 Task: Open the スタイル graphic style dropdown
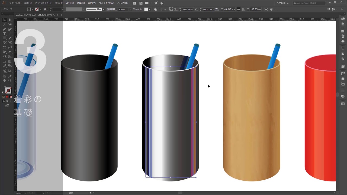point(150,9)
